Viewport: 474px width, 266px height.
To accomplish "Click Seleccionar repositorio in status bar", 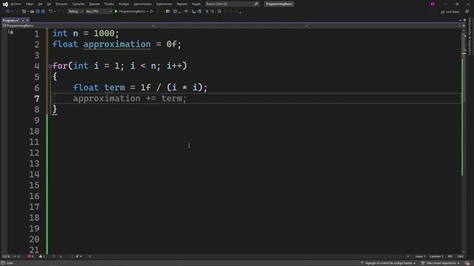I will [441, 263].
